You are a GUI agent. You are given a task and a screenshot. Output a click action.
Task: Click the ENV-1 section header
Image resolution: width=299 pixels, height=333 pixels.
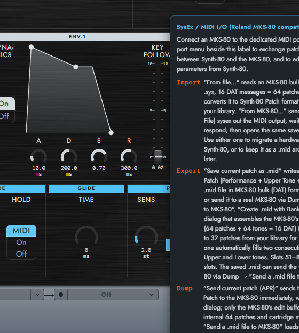click(77, 37)
